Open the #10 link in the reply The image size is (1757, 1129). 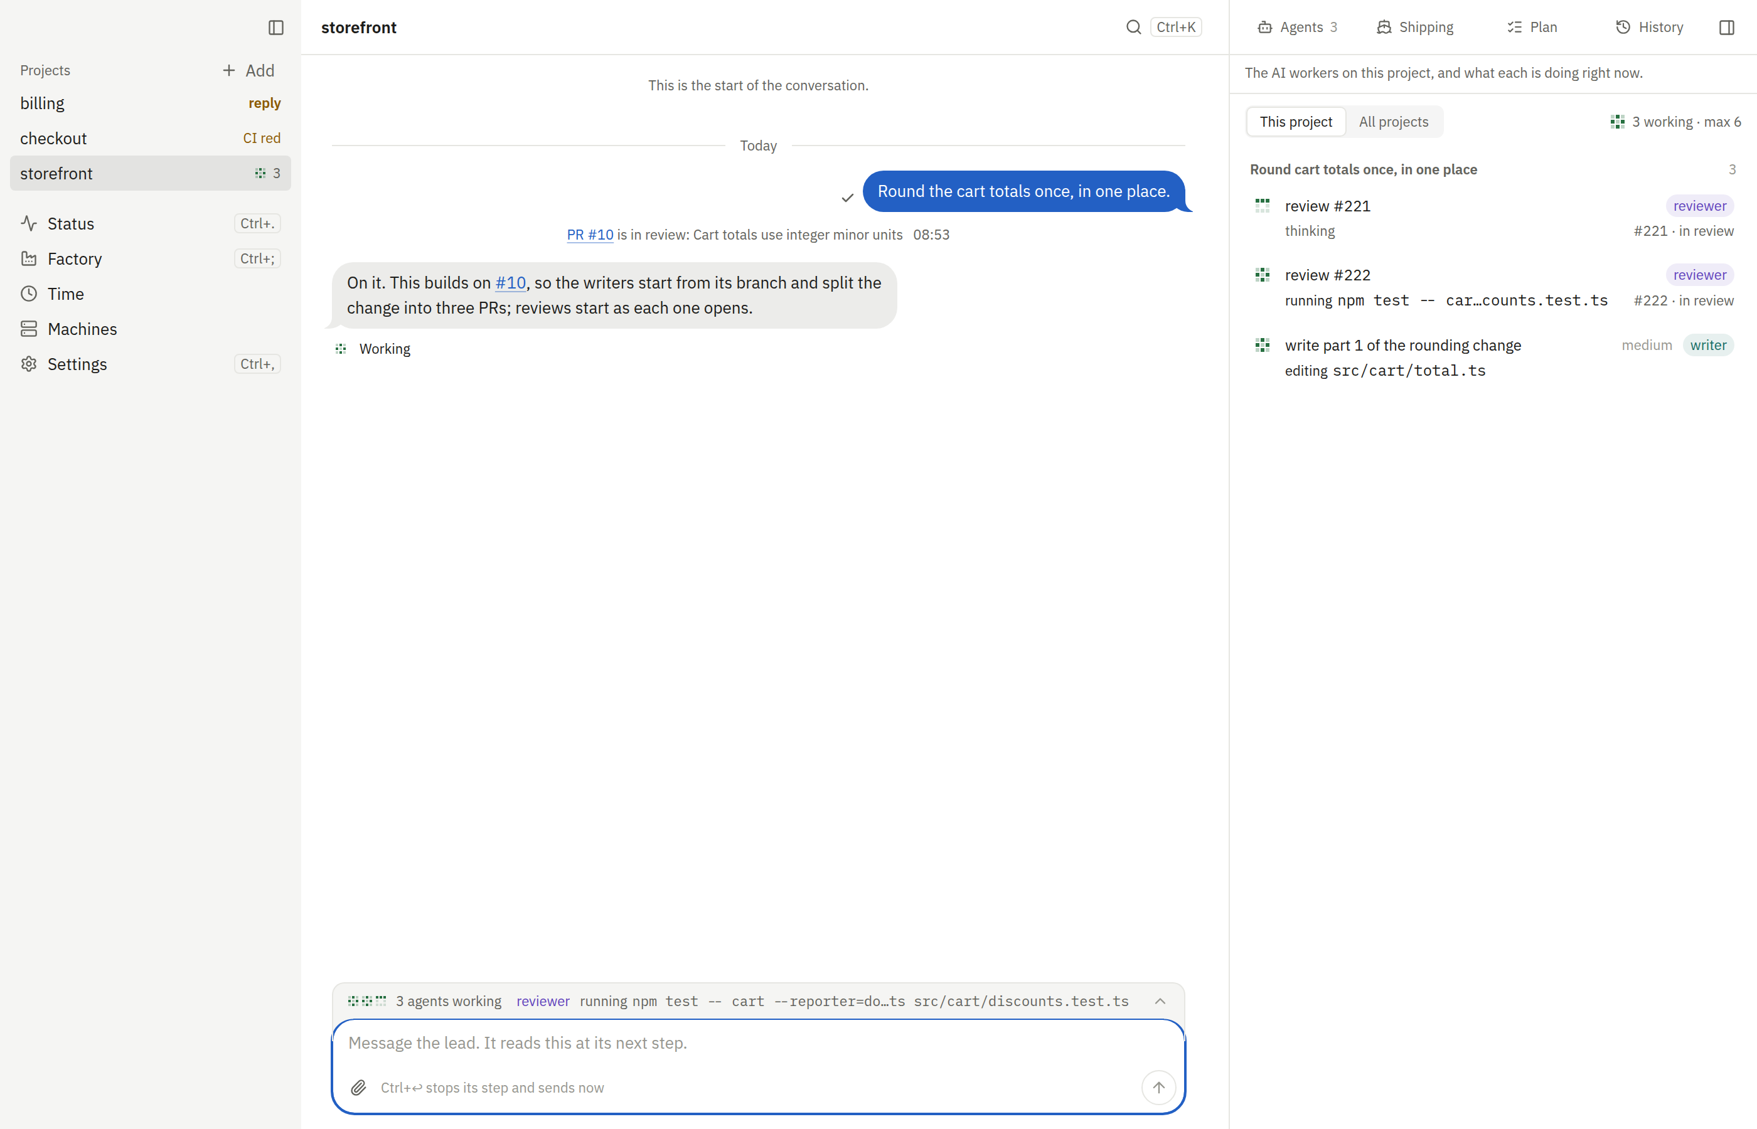510,283
